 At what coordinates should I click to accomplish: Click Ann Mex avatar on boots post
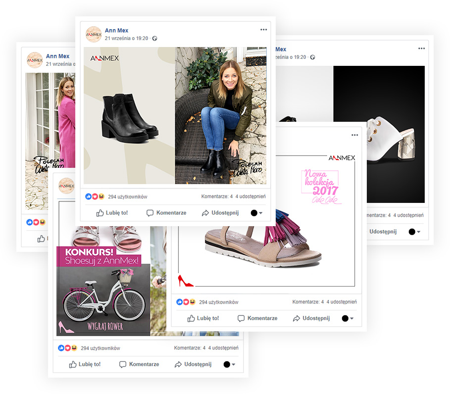pos(94,34)
